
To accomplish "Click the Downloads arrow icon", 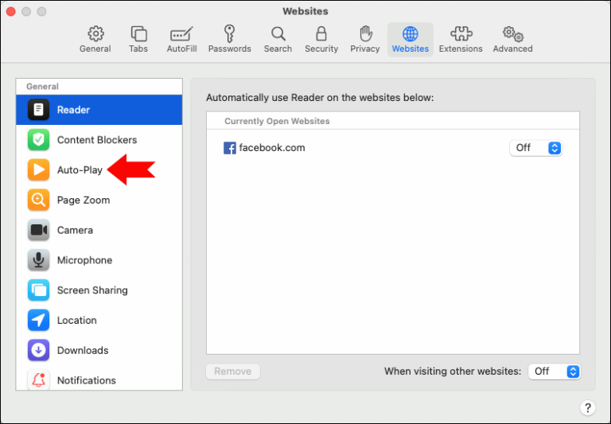I will (38, 350).
